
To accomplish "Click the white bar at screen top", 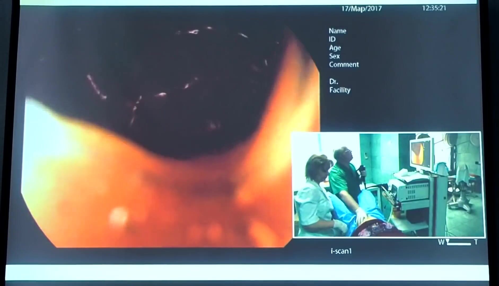I will point(247,2).
